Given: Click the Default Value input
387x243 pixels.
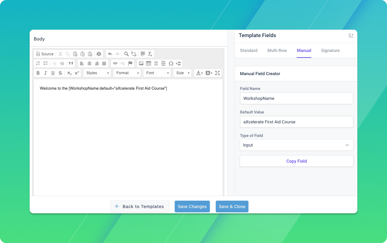Looking at the screenshot, I should pos(297,122).
